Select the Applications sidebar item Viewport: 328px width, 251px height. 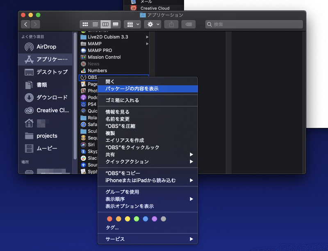coord(45,59)
